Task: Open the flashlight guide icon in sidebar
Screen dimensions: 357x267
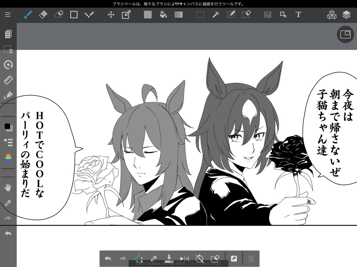Action: (x=8, y=95)
